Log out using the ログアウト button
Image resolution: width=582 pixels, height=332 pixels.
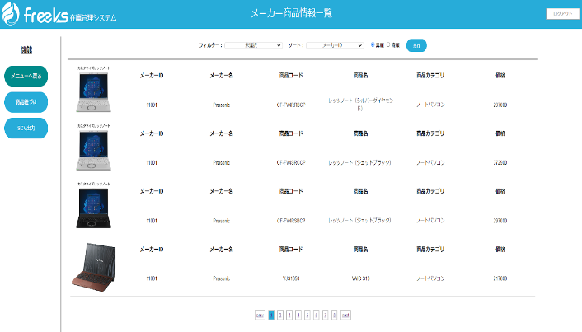[562, 13]
